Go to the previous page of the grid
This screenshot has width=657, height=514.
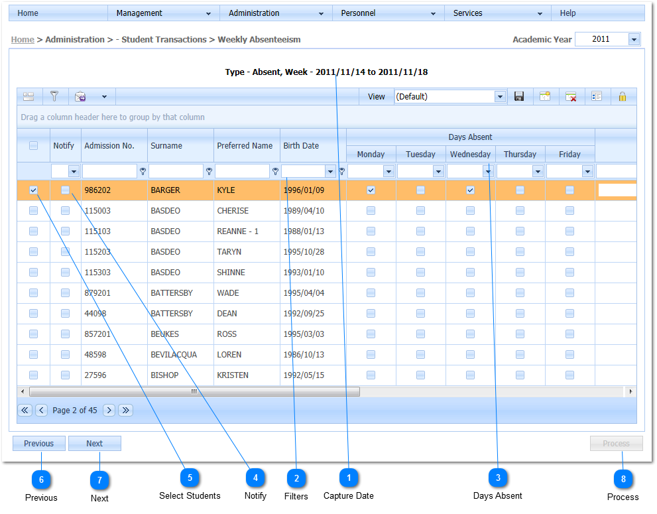41,410
